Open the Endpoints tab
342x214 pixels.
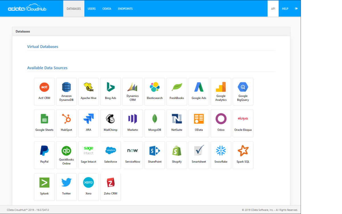click(x=125, y=9)
